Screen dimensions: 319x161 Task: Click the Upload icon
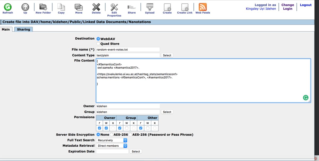[x=150, y=7]
